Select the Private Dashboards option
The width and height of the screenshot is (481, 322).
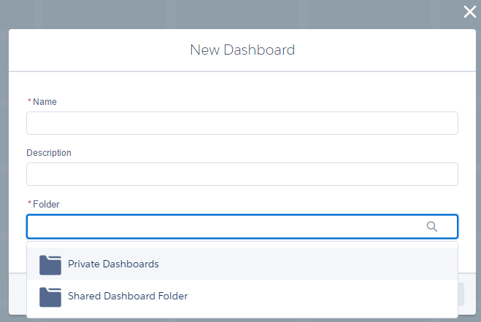113,264
